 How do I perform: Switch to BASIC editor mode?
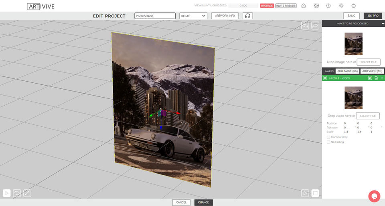(x=351, y=16)
